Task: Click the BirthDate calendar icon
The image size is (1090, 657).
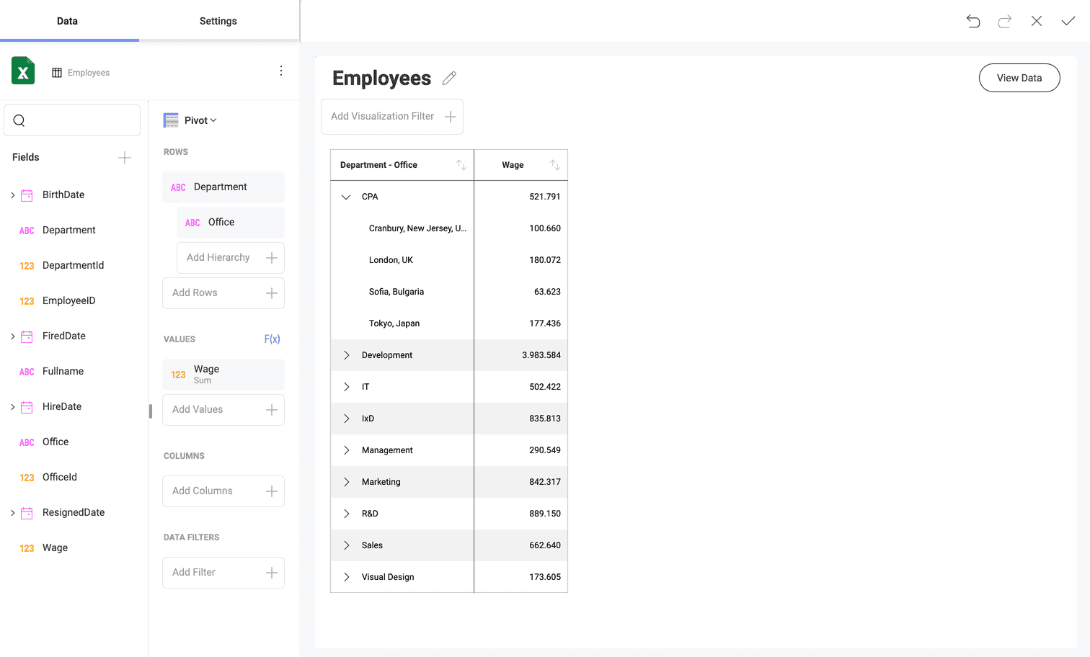Action: click(x=27, y=195)
